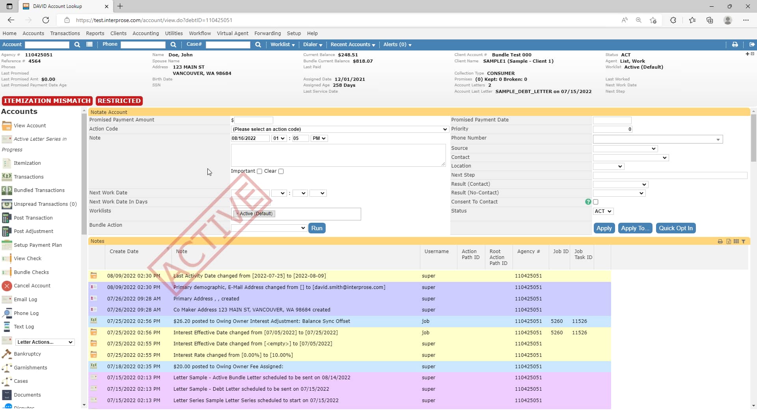Expand the Letter Actions dropdown
Image resolution: width=757 pixels, height=410 pixels.
click(44, 342)
